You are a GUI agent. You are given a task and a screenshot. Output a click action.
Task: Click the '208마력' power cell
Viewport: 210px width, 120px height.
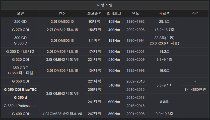point(94,90)
